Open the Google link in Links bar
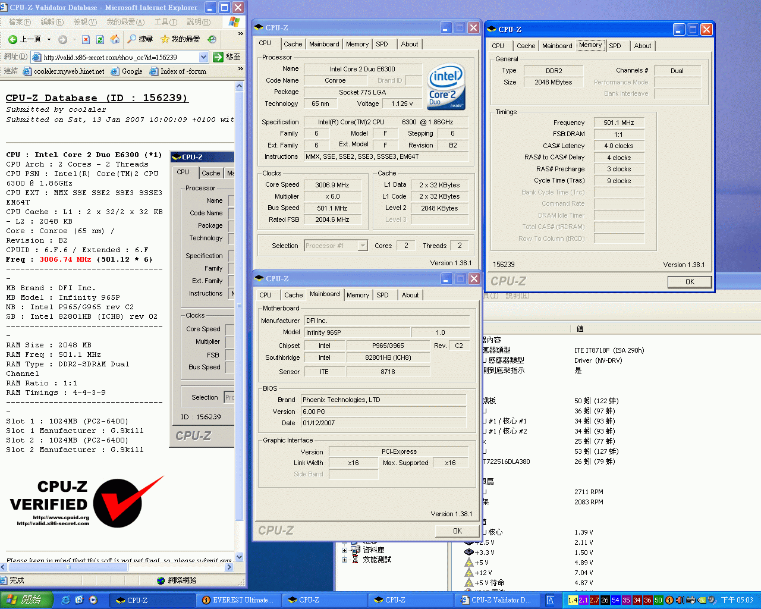761x609 pixels. (126, 71)
